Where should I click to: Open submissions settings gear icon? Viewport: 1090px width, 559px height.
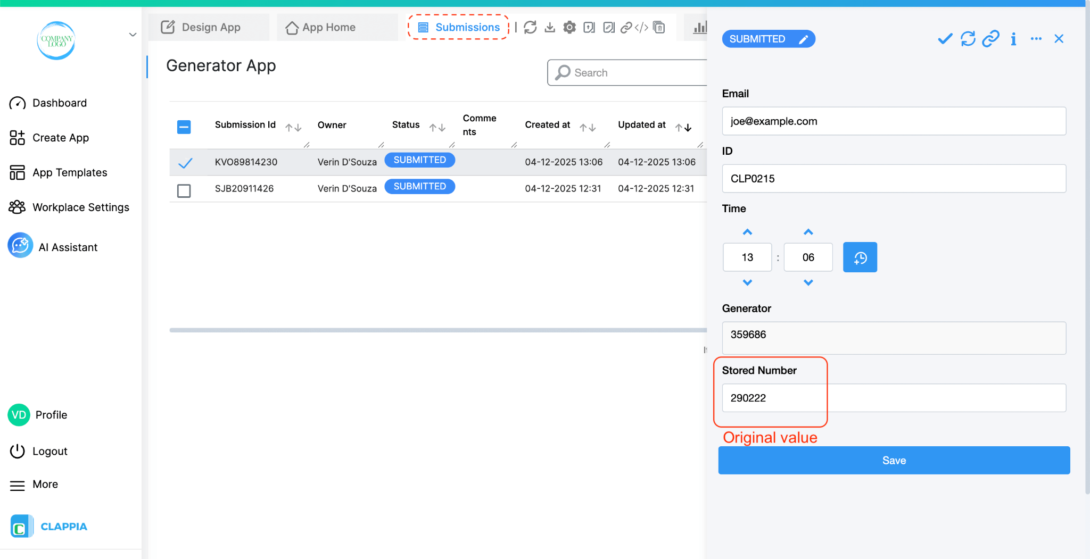click(x=569, y=27)
